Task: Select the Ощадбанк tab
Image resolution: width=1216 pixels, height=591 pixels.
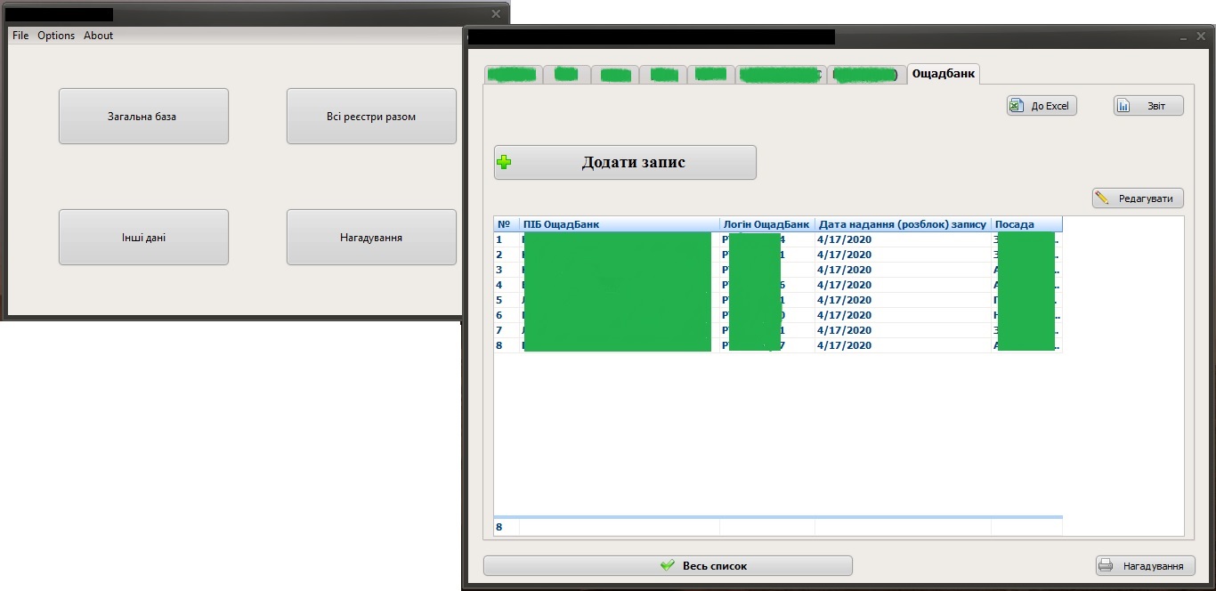Action: click(944, 75)
